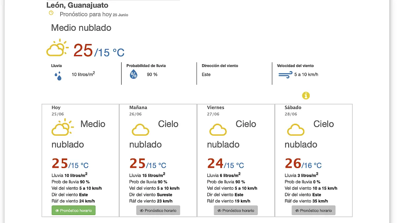Click the clock icon beside Pronóstico para hoy
This screenshot has height=223, width=397.
point(51,13)
